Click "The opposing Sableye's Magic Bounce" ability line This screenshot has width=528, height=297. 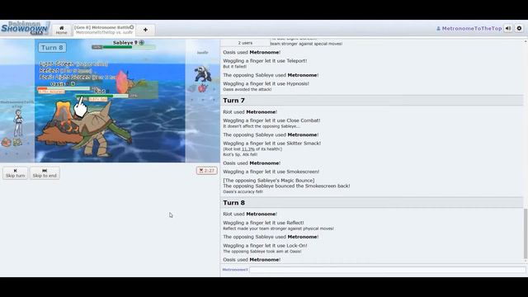coord(269,181)
